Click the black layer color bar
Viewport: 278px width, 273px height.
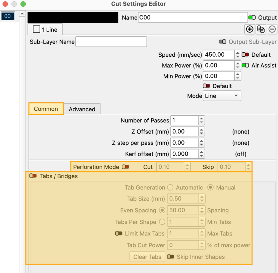click(73, 17)
